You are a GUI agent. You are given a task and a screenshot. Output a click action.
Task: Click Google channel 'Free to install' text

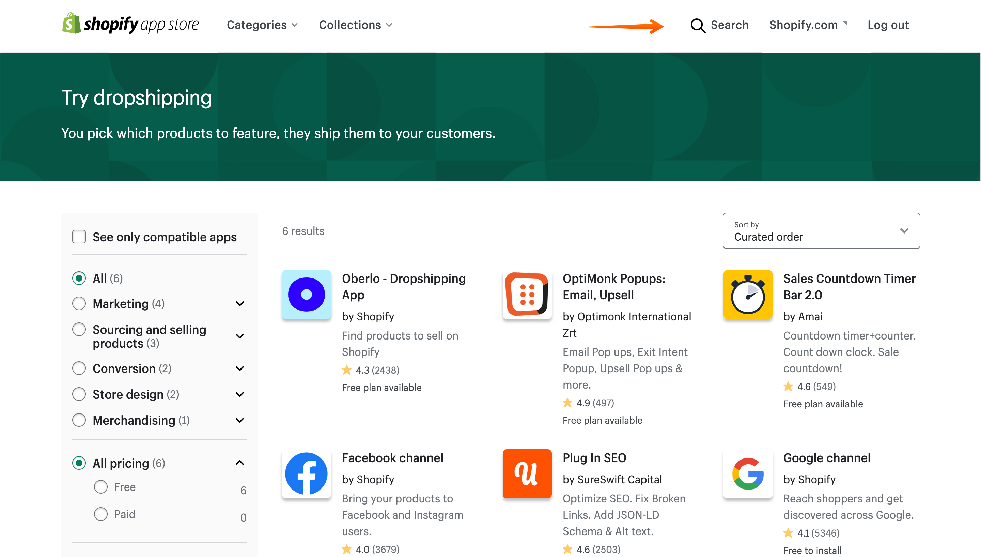[812, 550]
